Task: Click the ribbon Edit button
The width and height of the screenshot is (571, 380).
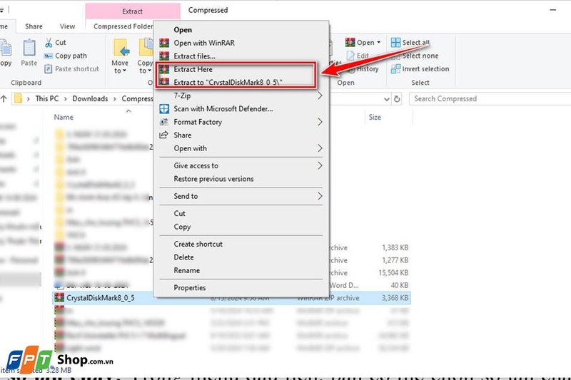Action: pyautogui.click(x=358, y=56)
